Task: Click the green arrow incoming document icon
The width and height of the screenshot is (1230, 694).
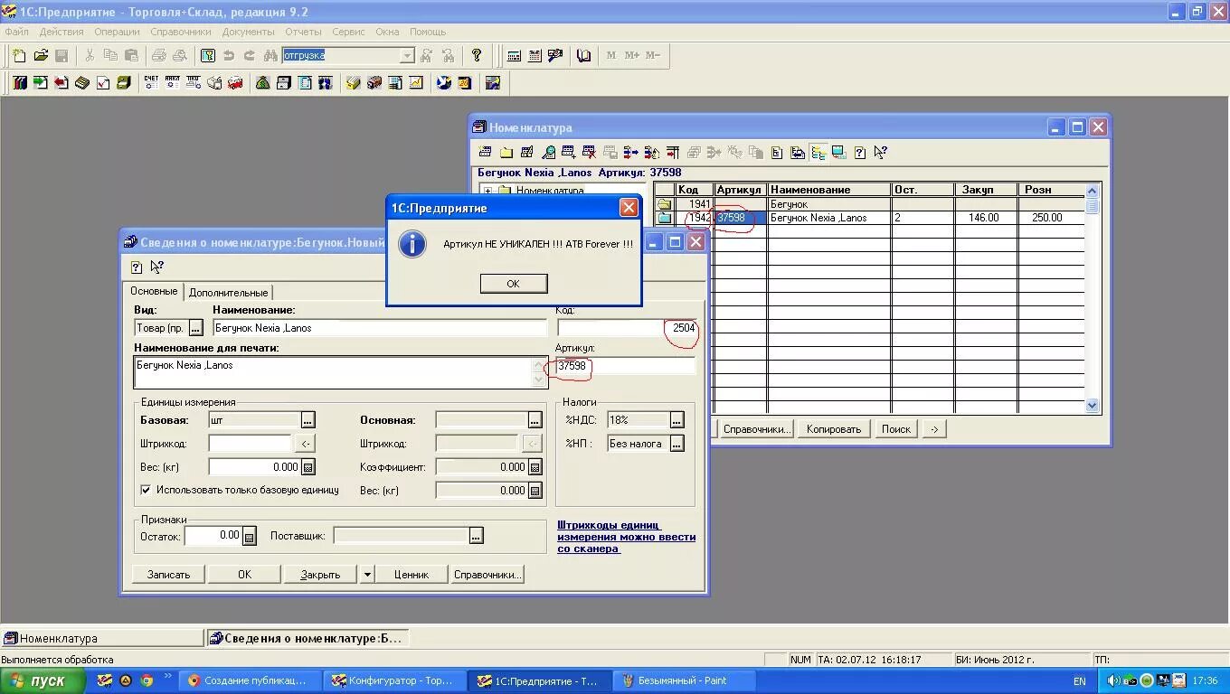Action: [40, 83]
